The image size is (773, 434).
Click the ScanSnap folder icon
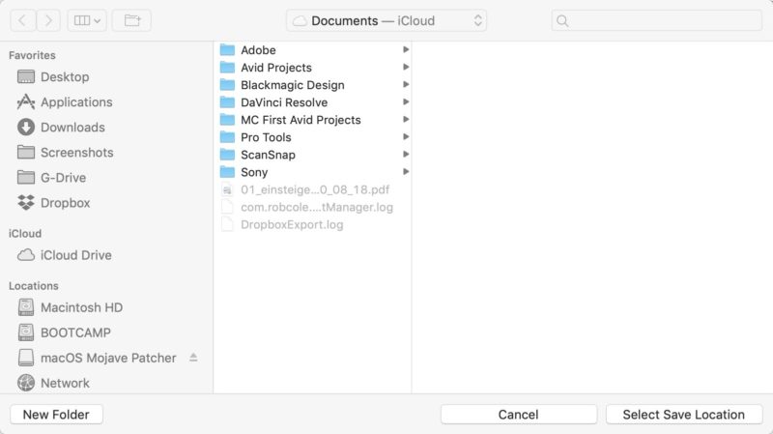[x=227, y=155]
